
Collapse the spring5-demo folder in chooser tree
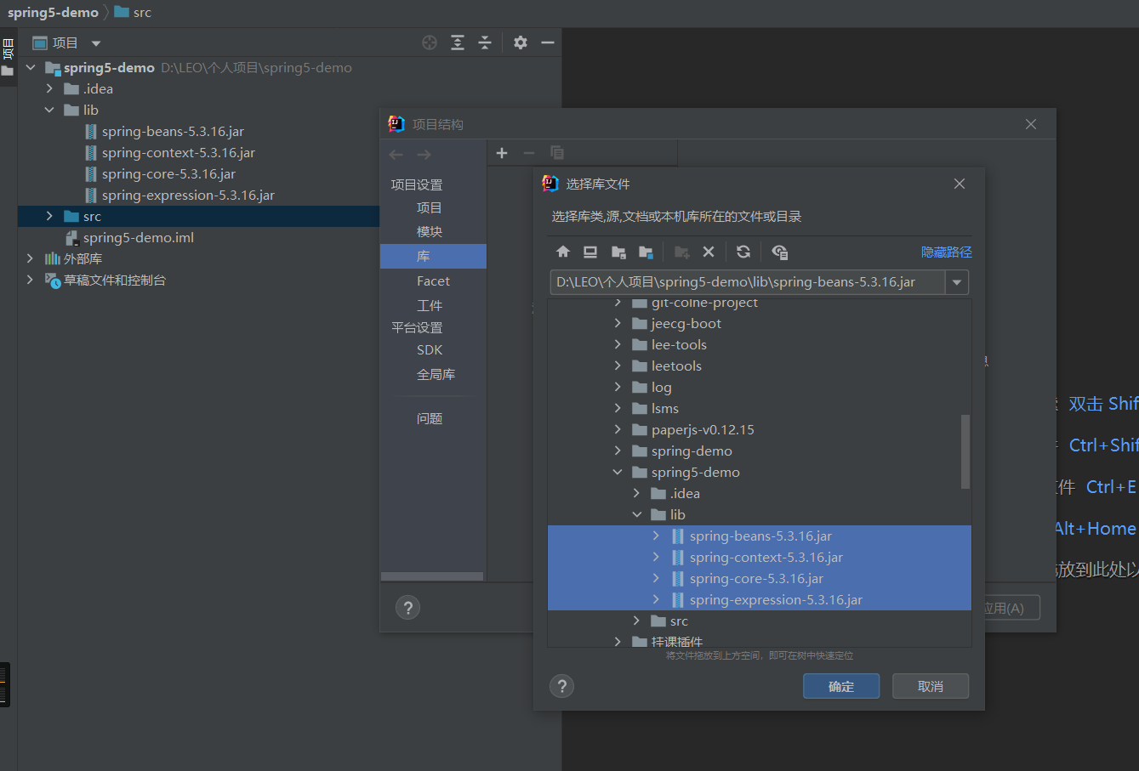coord(618,473)
